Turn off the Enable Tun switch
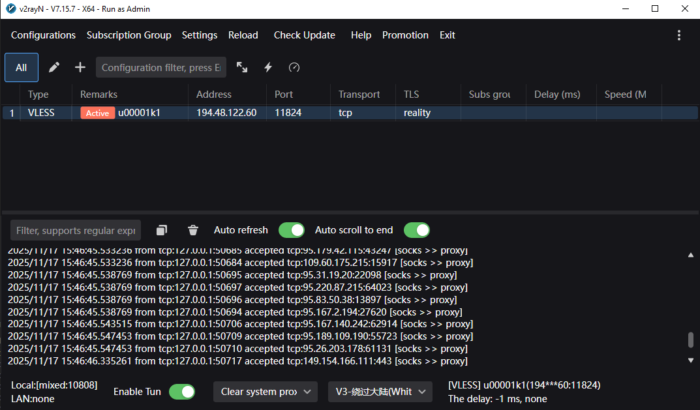The height and width of the screenshot is (410, 700). point(182,392)
